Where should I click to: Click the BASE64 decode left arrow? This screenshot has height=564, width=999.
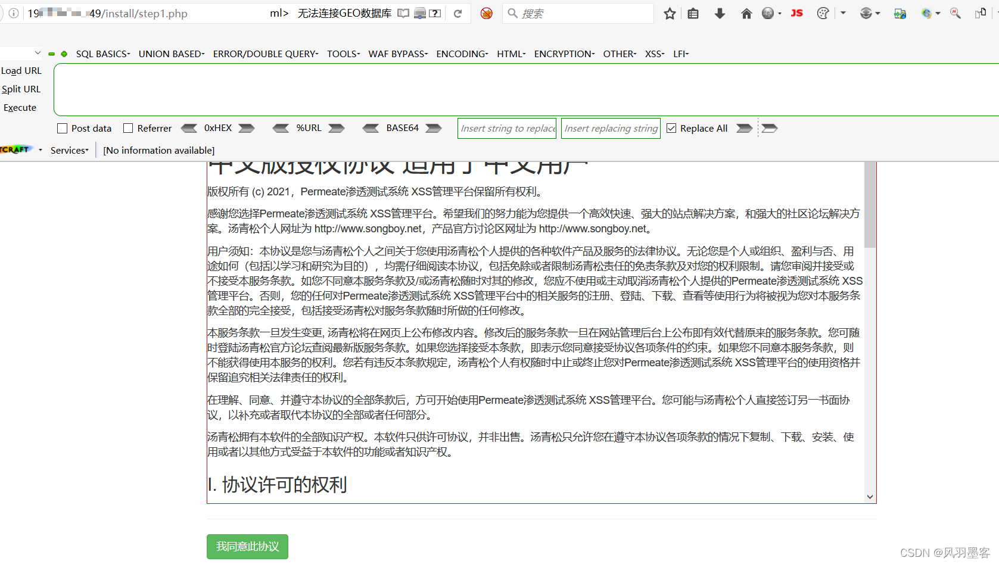(371, 128)
